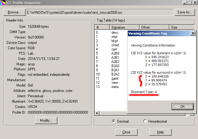Click the ICC Profile Inspector title icon
Image resolution: width=198 pixels, height=139 pixels.
pyautogui.click(x=3, y=3)
